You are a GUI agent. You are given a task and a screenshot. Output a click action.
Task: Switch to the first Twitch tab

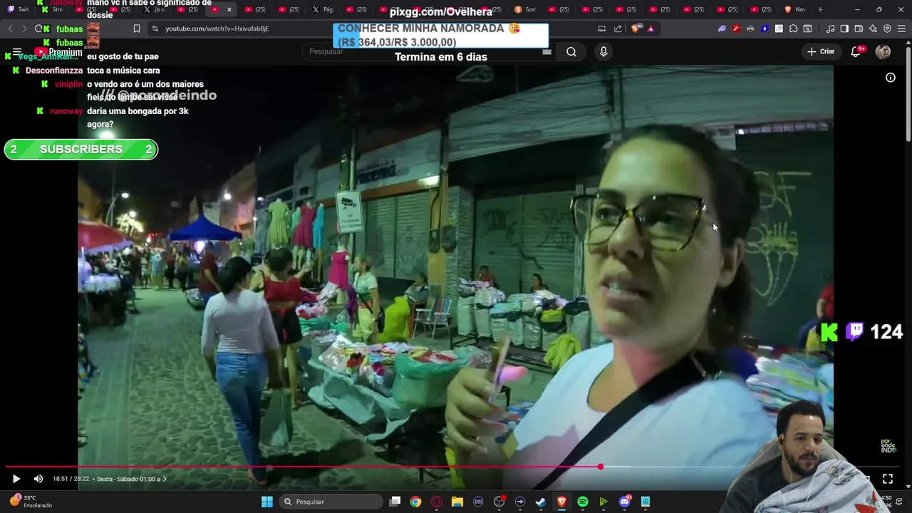click(18, 9)
